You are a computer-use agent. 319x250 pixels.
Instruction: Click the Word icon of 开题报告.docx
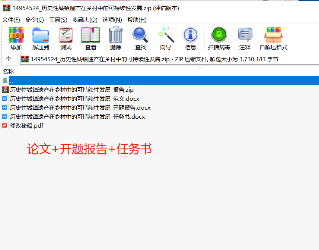pos(5,107)
